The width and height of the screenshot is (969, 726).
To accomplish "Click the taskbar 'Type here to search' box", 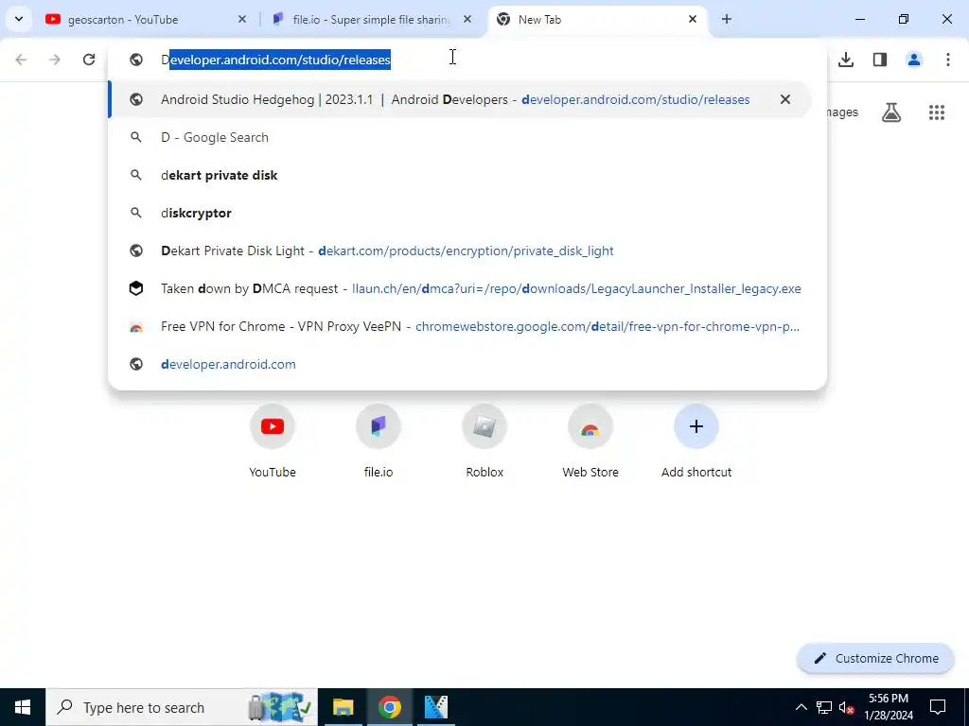I will (182, 707).
